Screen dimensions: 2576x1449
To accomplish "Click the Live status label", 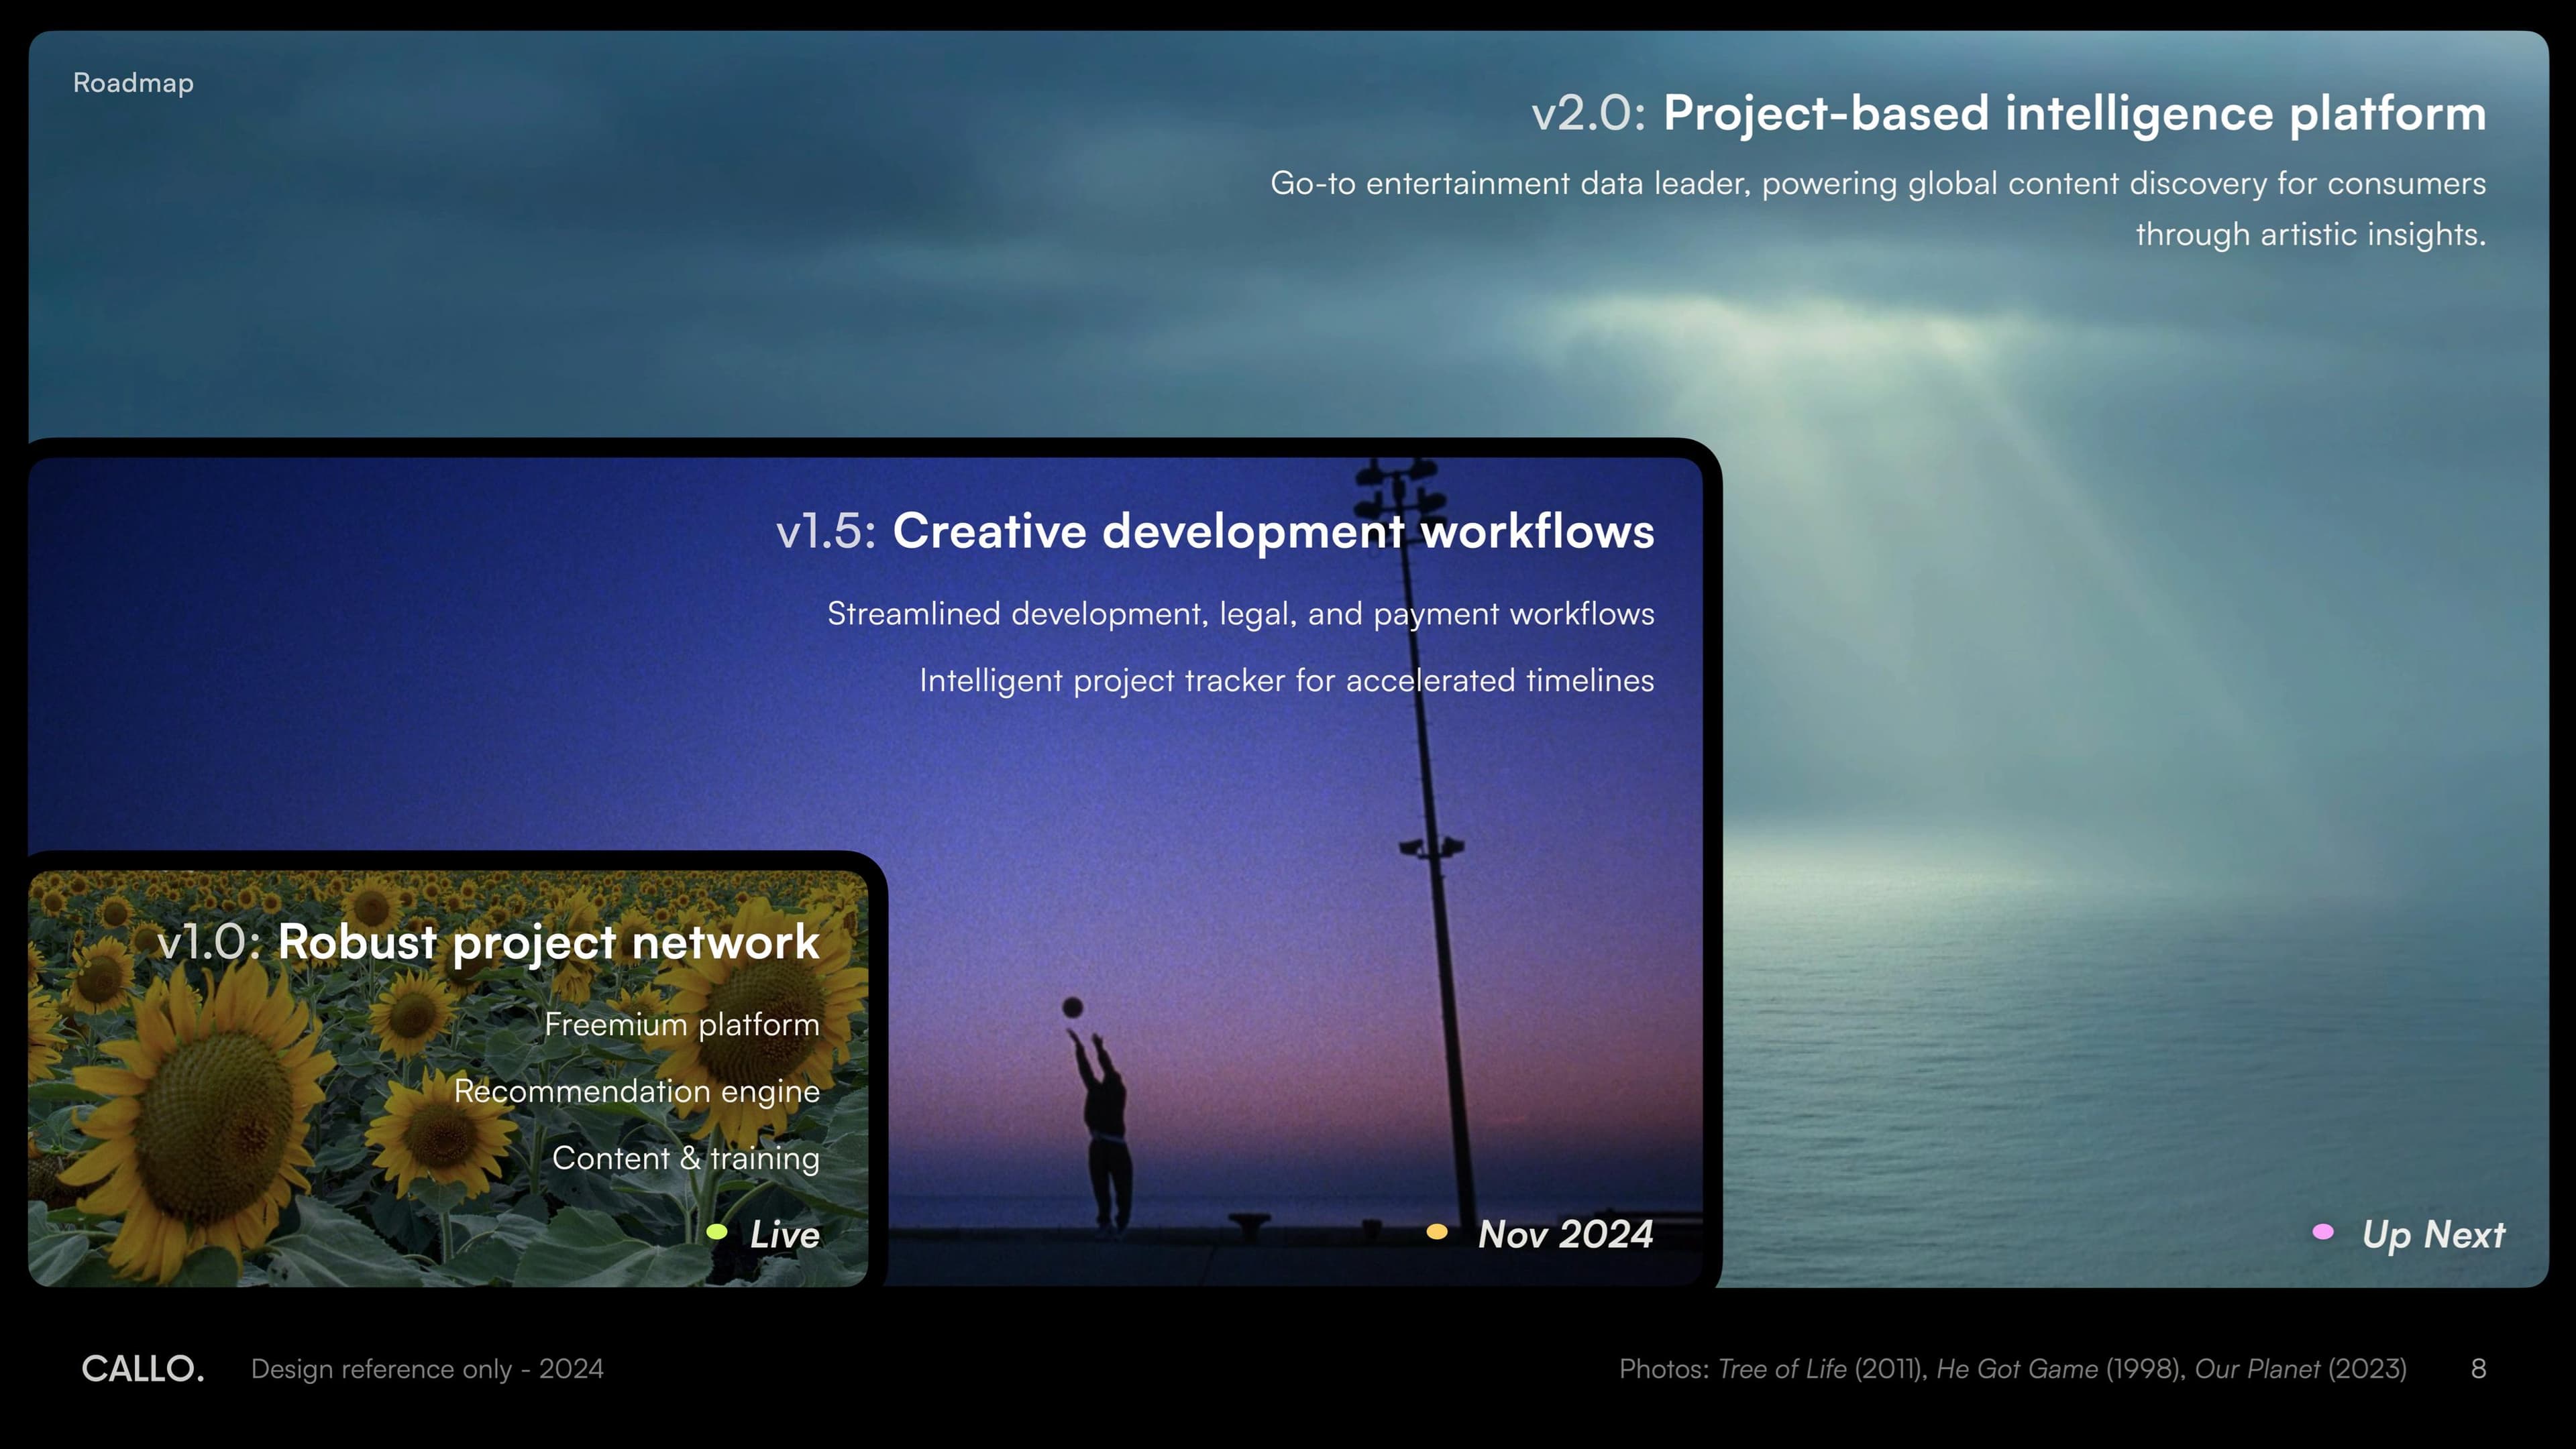I will (x=784, y=1234).
